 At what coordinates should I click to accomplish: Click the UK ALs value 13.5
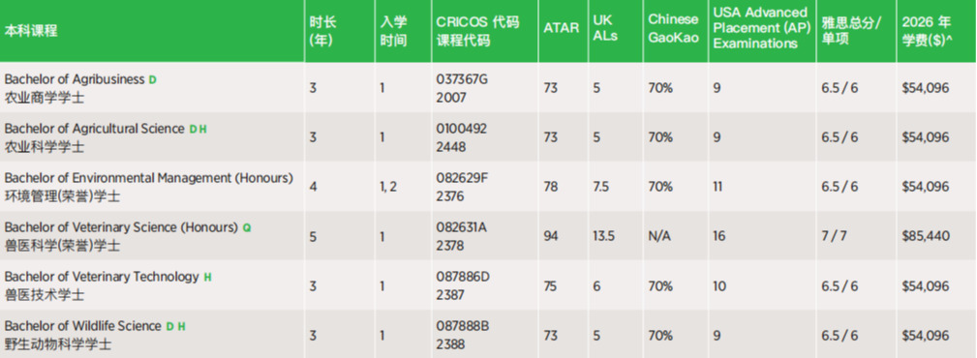tap(604, 237)
